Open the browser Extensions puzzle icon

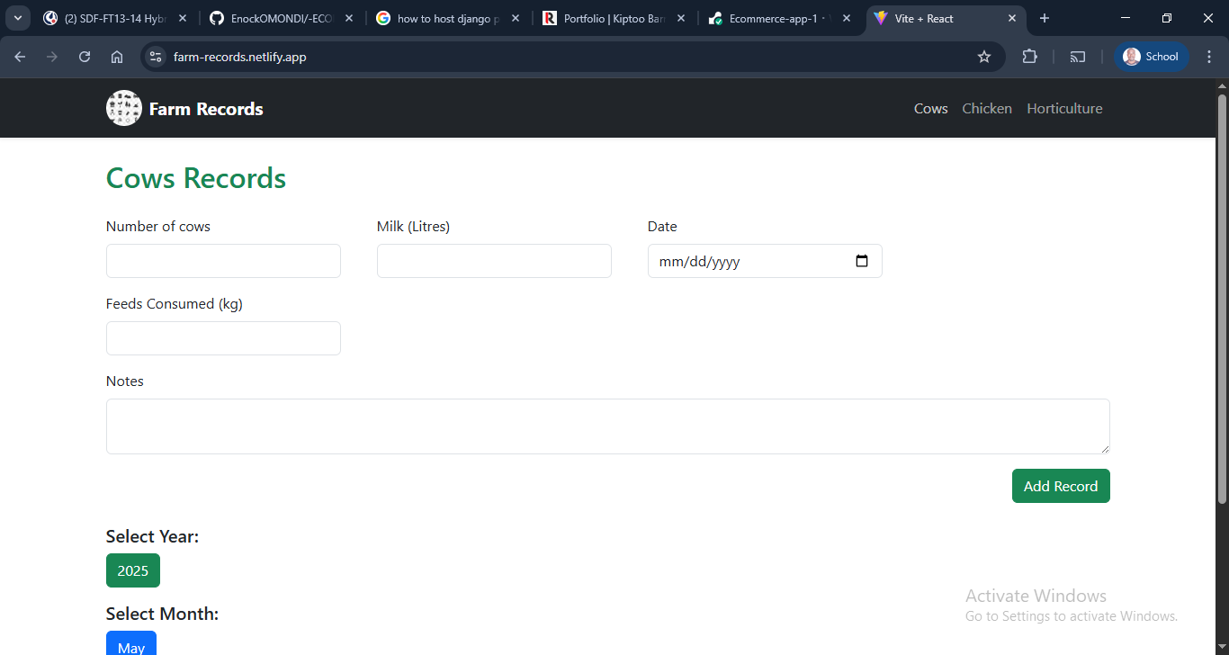click(1030, 57)
